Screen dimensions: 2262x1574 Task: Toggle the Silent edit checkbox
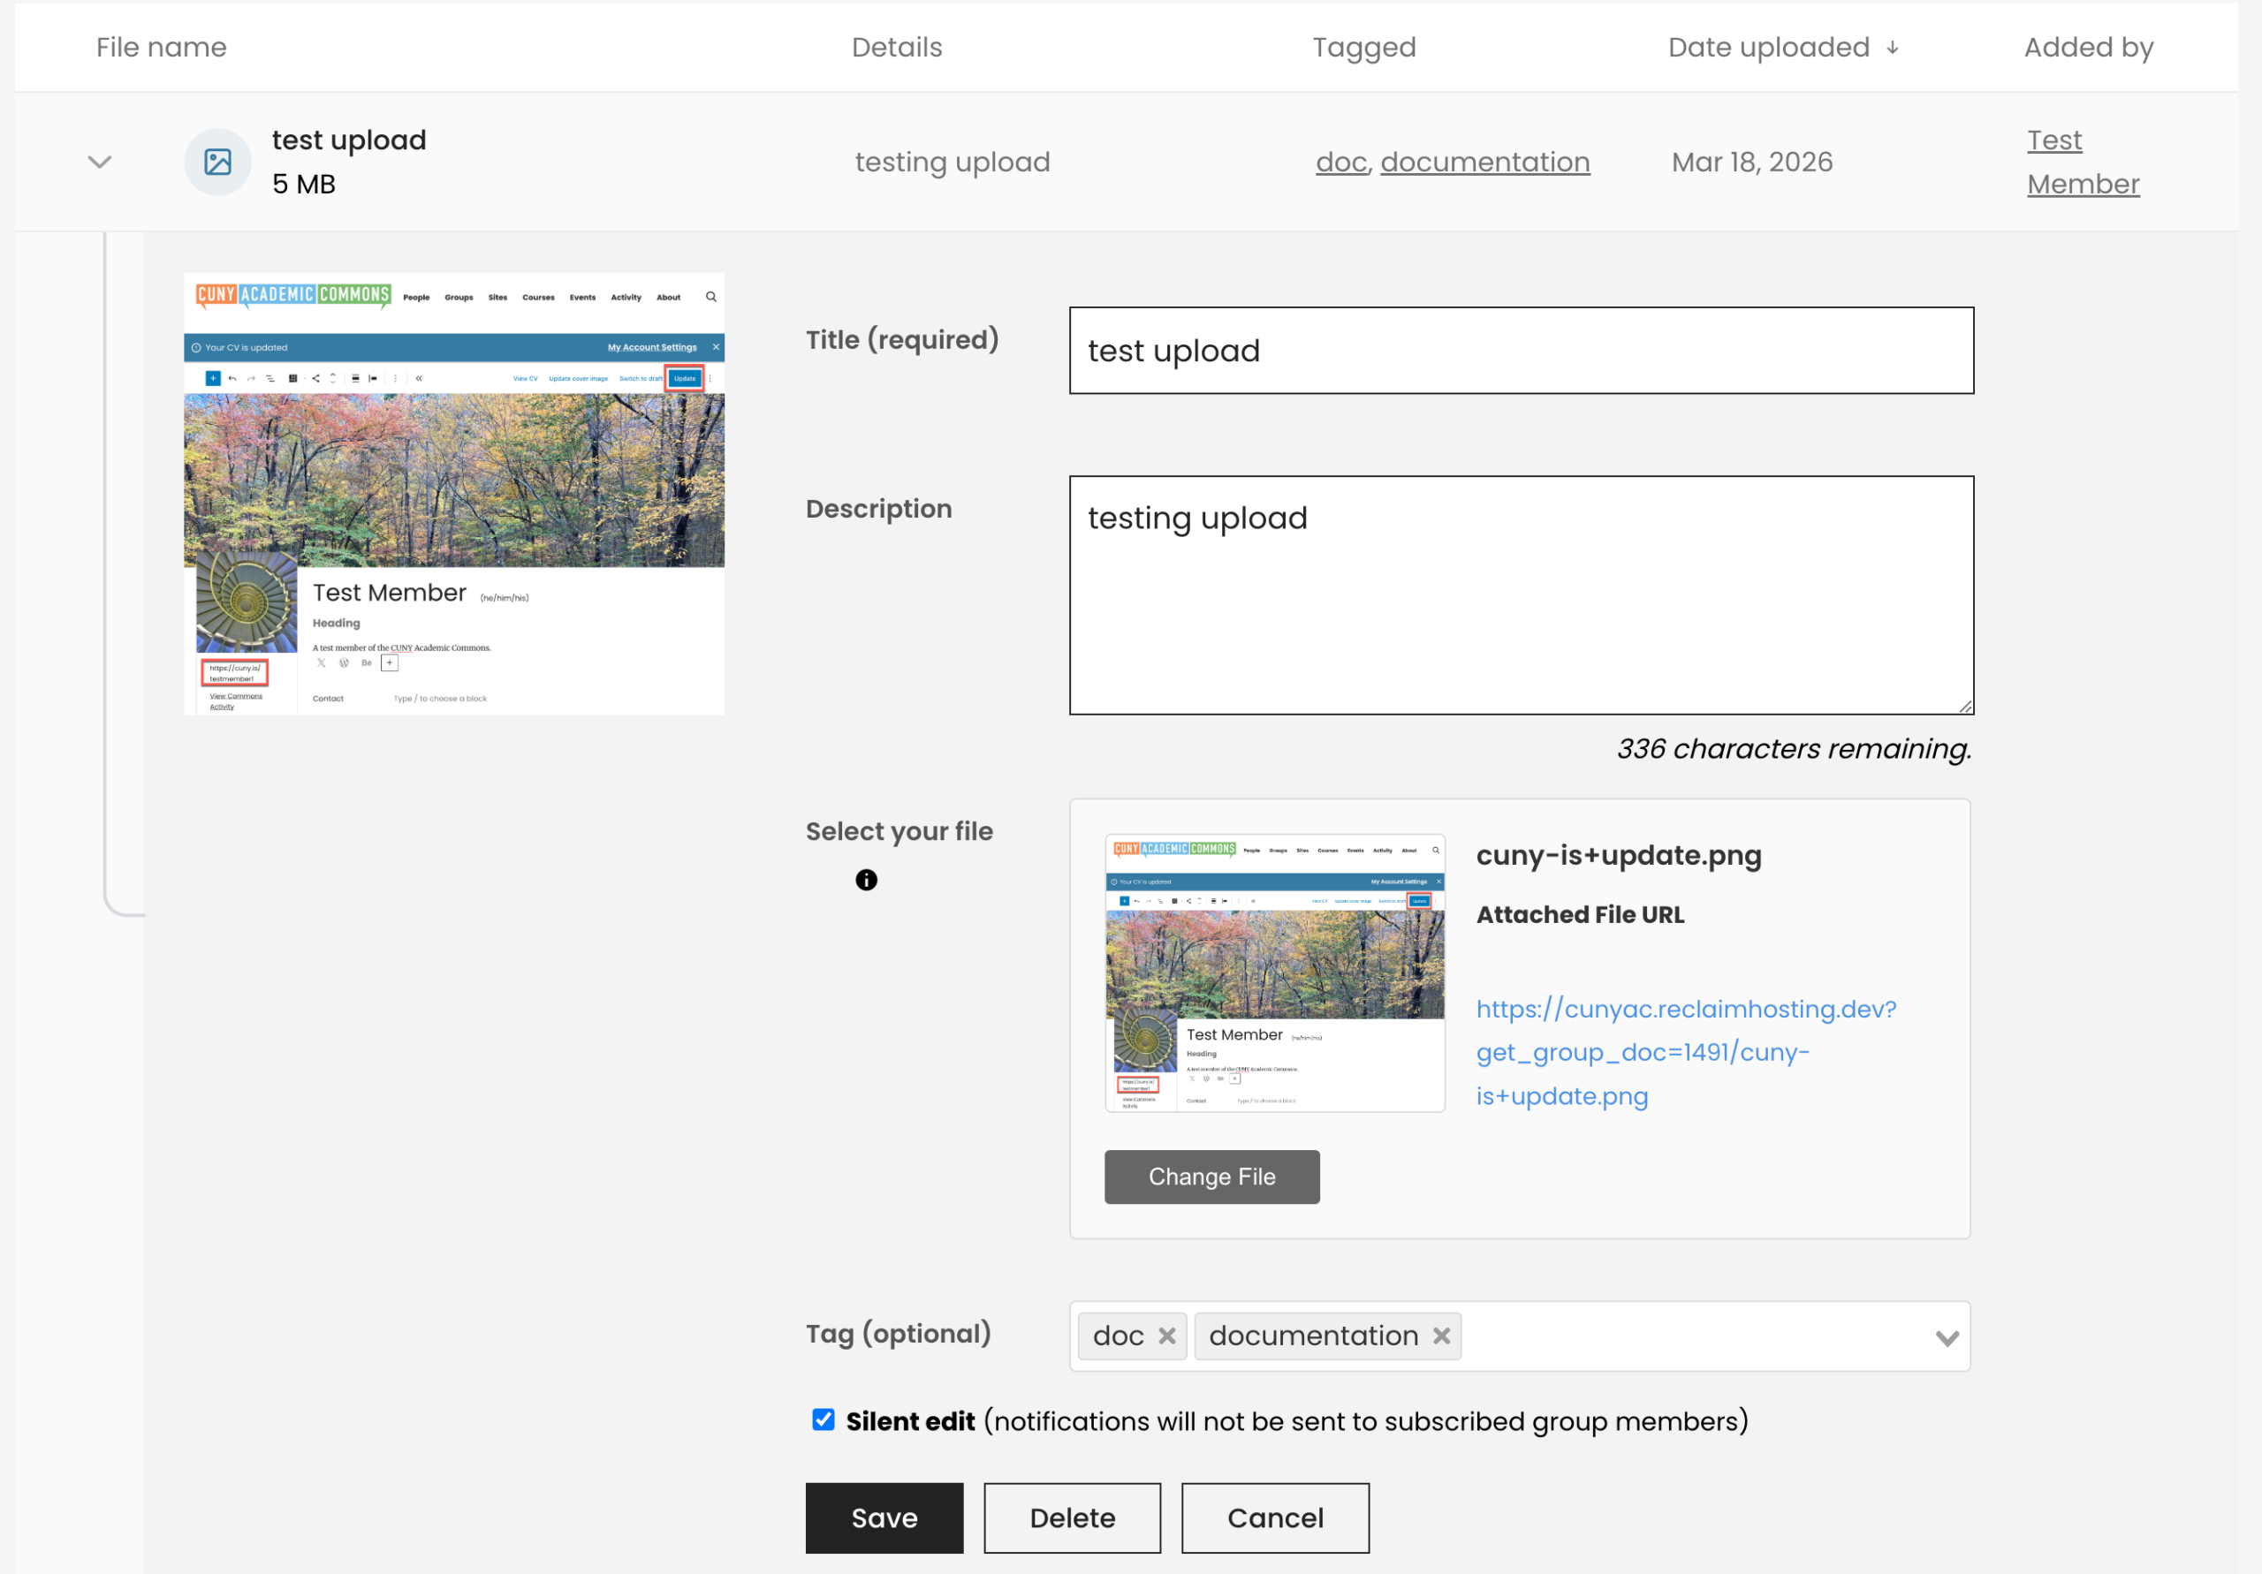[x=824, y=1419]
